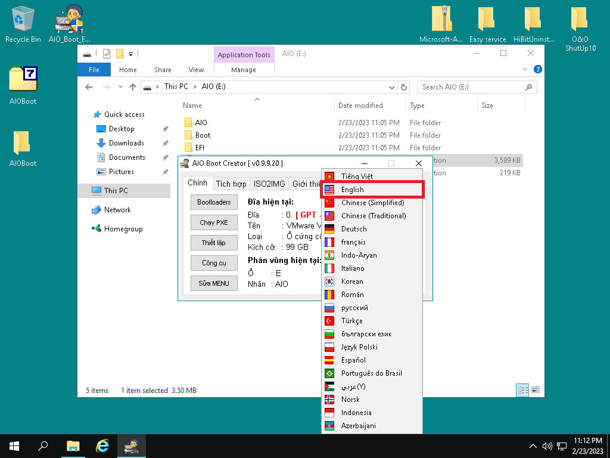The height and width of the screenshot is (458, 610).
Task: Click Internet Explorer in the taskbar
Action: point(103,445)
